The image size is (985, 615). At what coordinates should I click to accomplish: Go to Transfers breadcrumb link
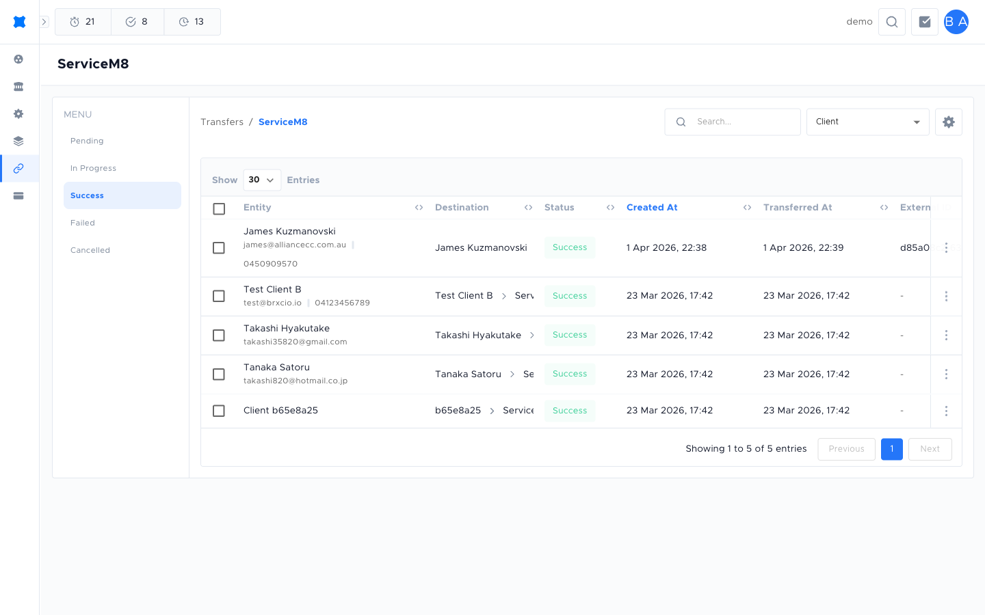[222, 122]
